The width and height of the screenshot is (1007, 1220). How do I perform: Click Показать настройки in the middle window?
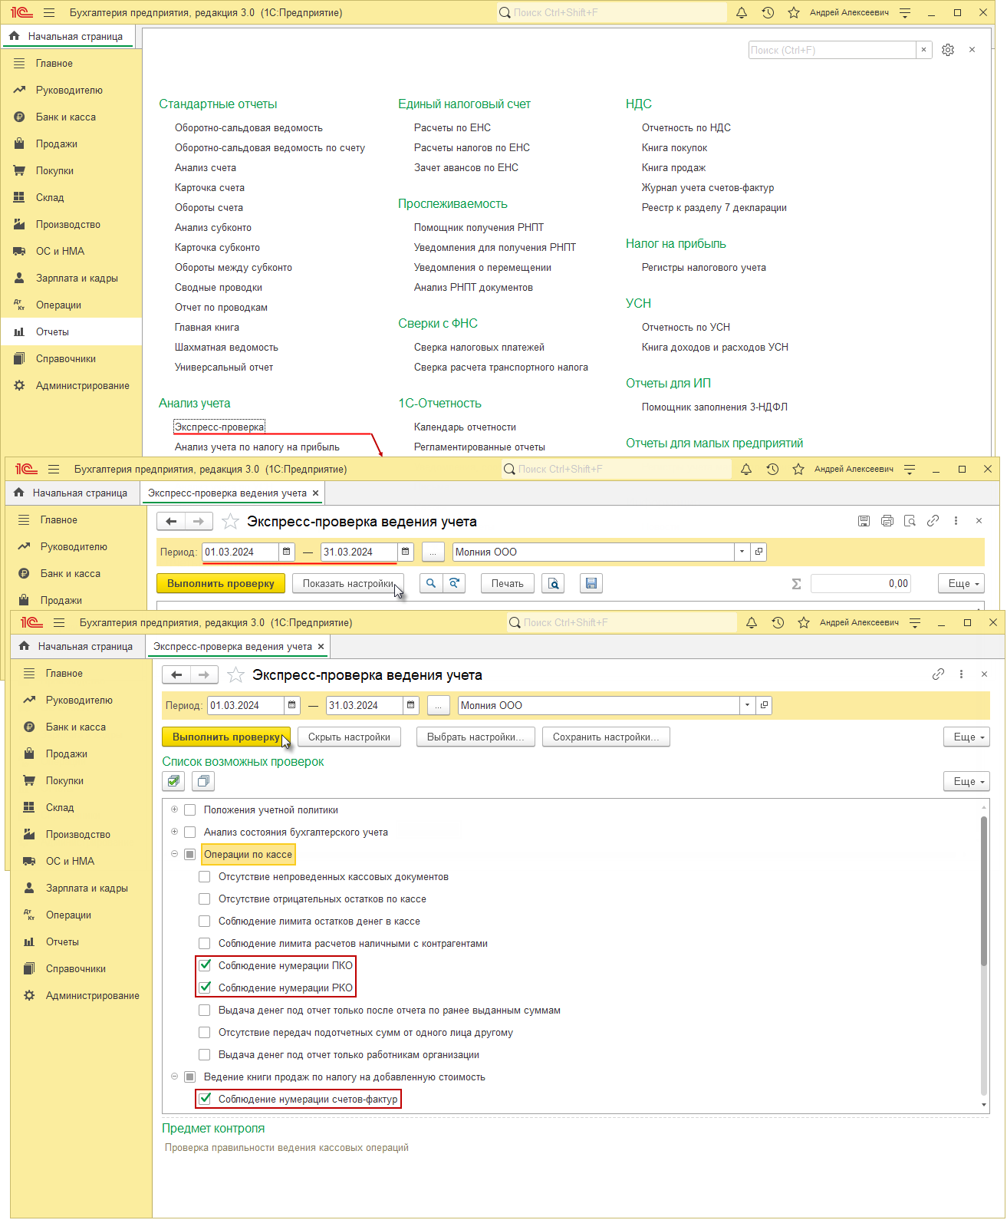pyautogui.click(x=348, y=583)
